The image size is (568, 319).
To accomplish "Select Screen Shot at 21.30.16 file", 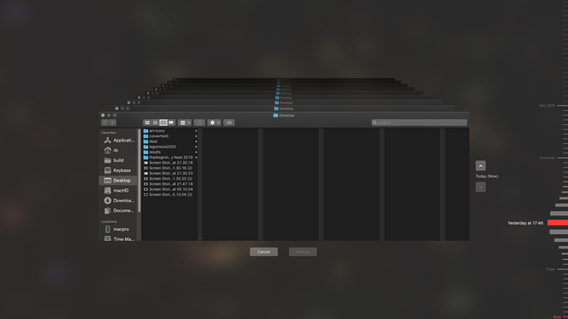I will (170, 163).
